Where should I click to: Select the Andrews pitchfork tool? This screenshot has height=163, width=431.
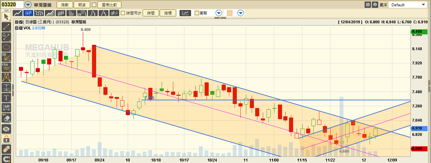point(6,77)
